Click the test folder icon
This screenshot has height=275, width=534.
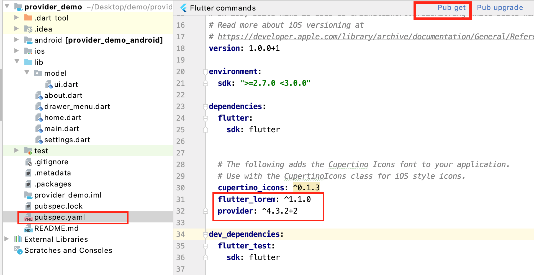pos(29,151)
